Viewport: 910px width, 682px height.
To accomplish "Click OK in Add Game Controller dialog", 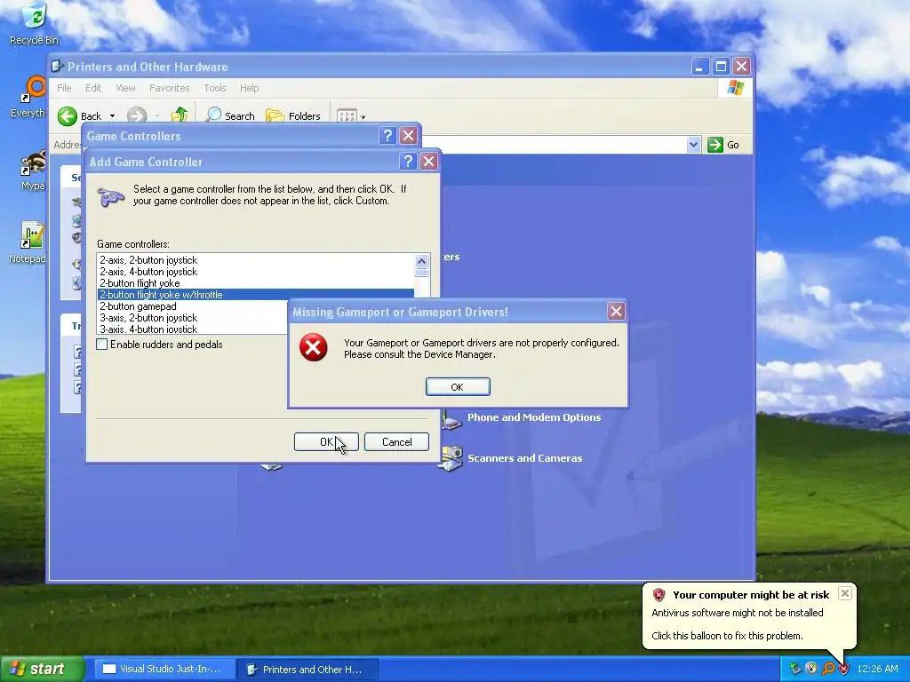I will (x=326, y=442).
